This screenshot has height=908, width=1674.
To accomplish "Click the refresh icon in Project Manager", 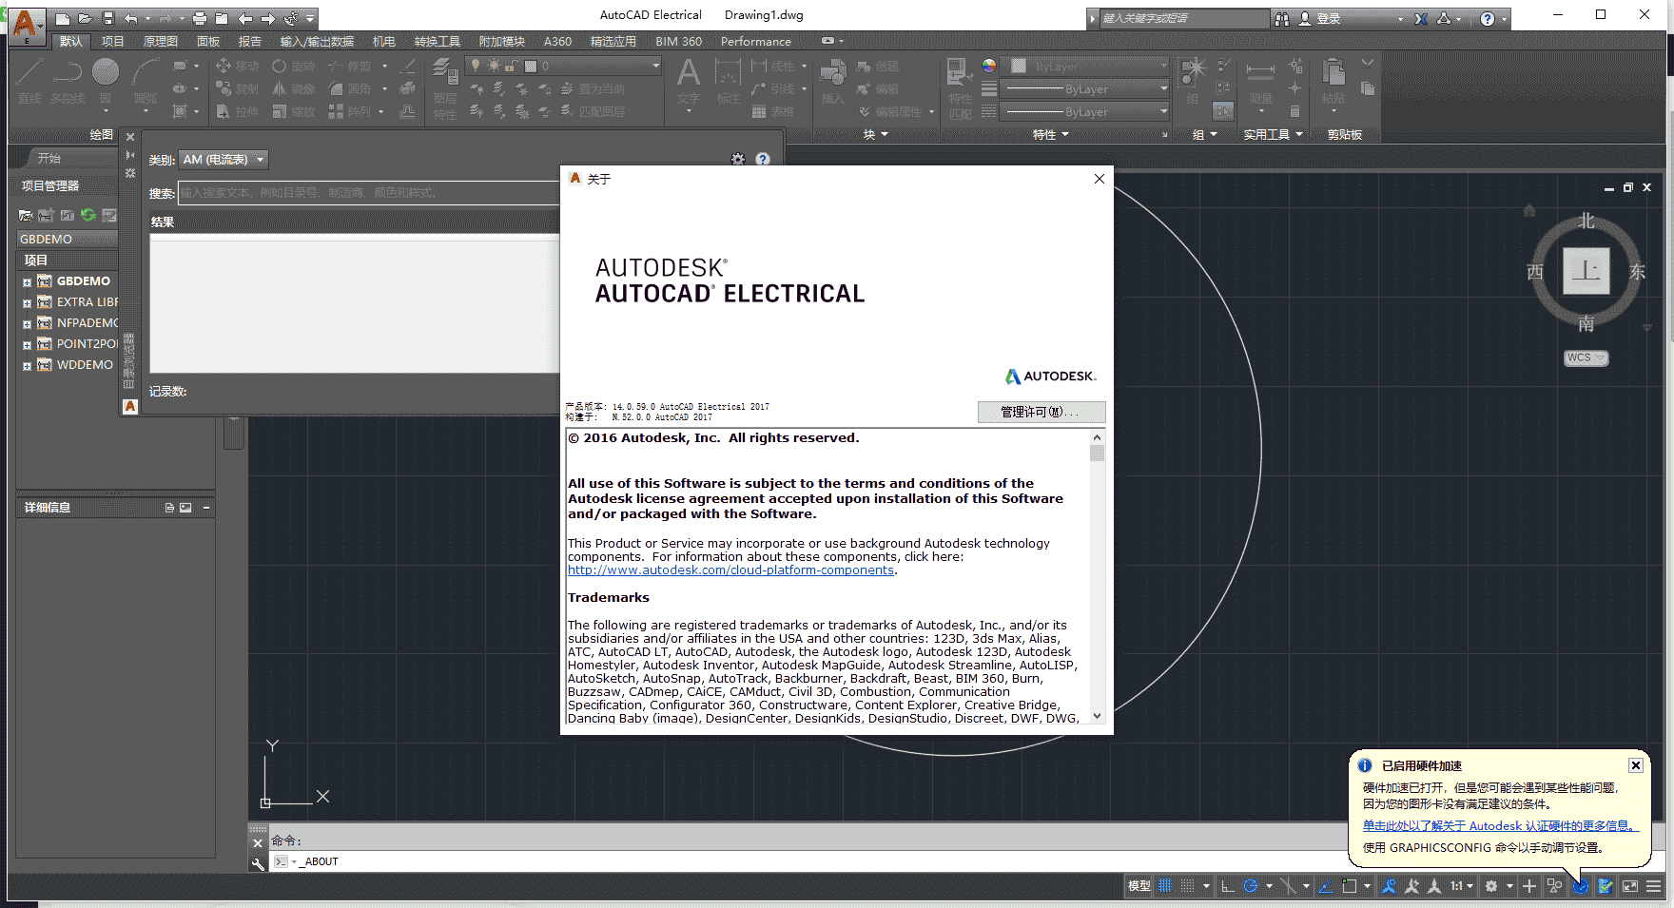I will tap(88, 215).
